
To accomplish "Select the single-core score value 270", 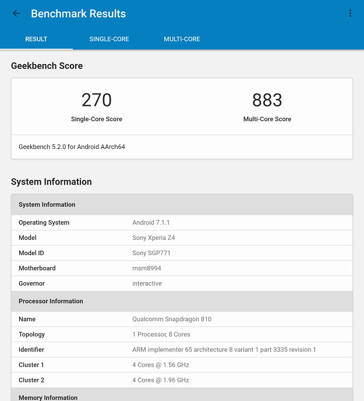I will [97, 100].
